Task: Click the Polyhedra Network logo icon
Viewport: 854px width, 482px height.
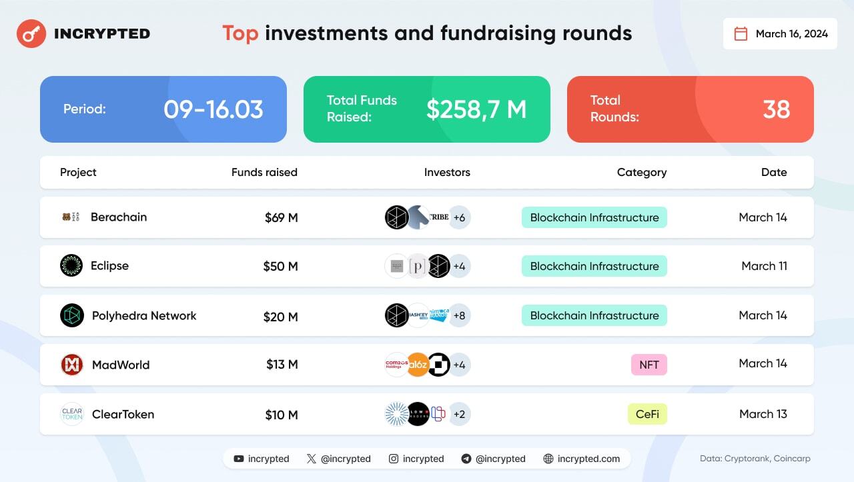Action: point(71,315)
